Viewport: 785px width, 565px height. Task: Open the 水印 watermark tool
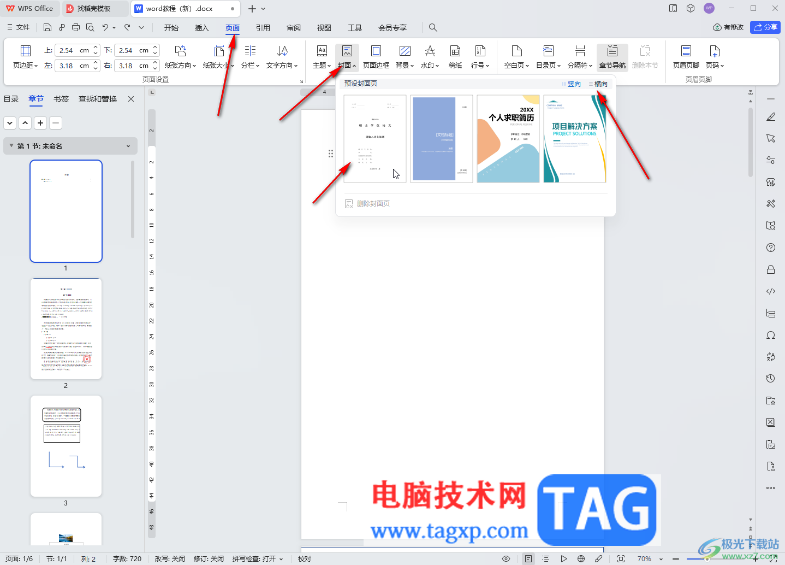[x=430, y=57]
